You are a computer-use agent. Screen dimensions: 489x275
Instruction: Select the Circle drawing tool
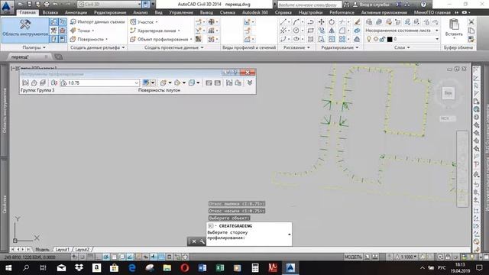point(296,31)
